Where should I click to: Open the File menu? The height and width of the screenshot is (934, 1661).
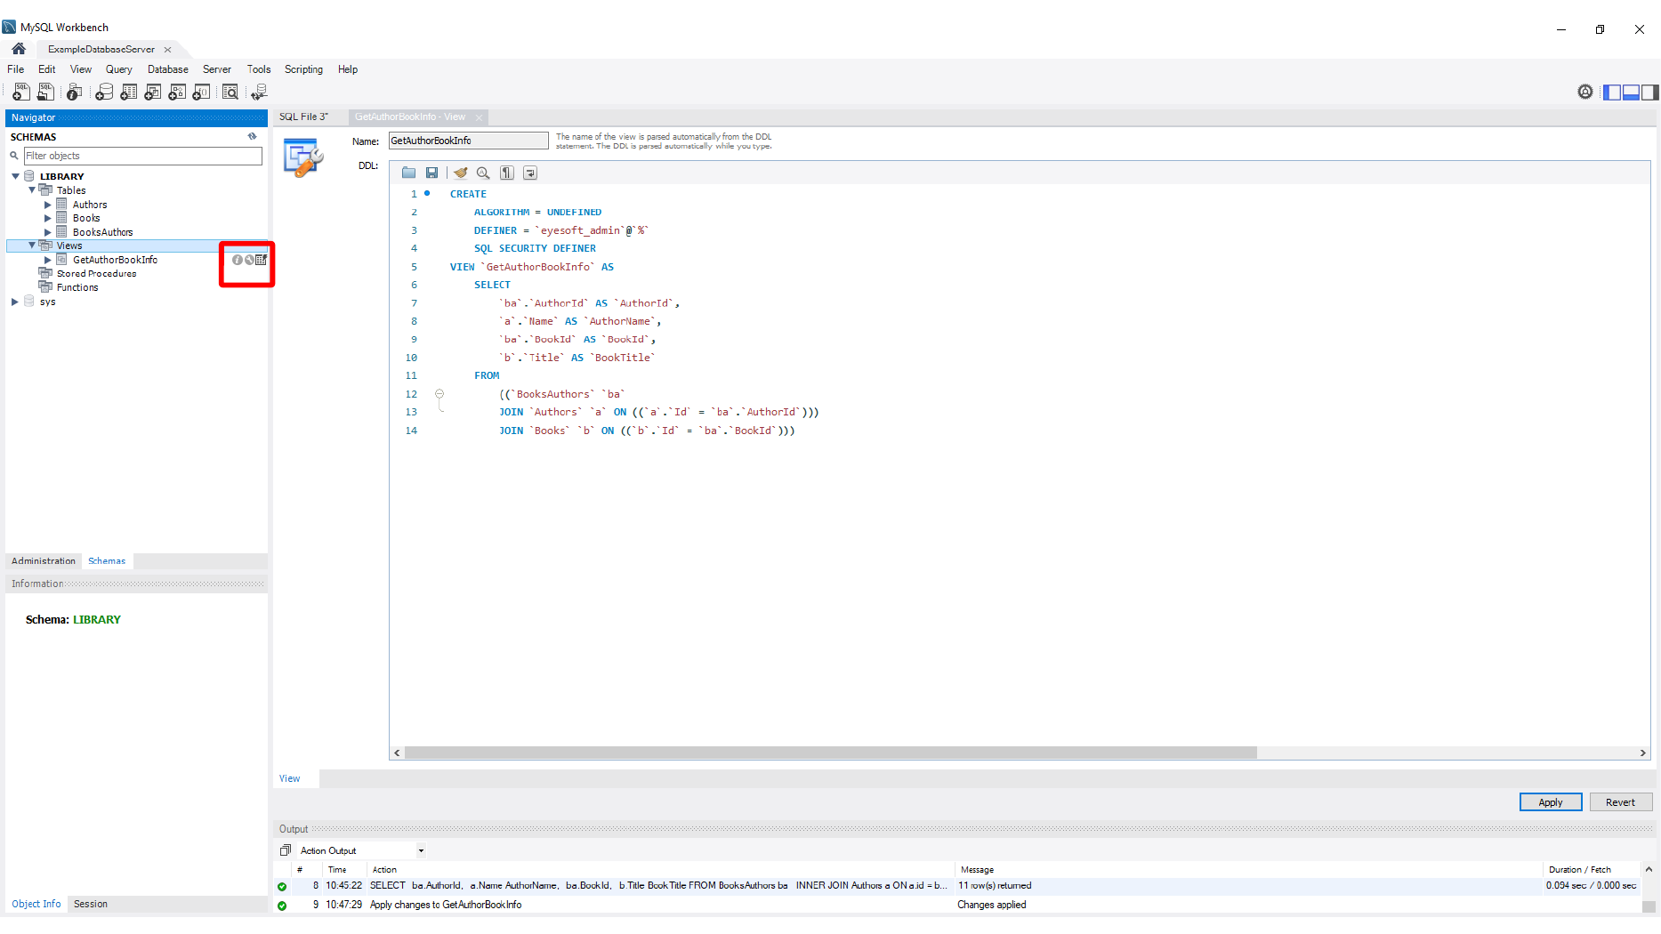[16, 69]
